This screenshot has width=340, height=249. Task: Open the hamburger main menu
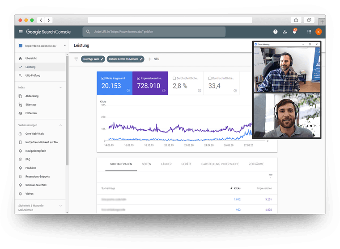click(x=21, y=32)
